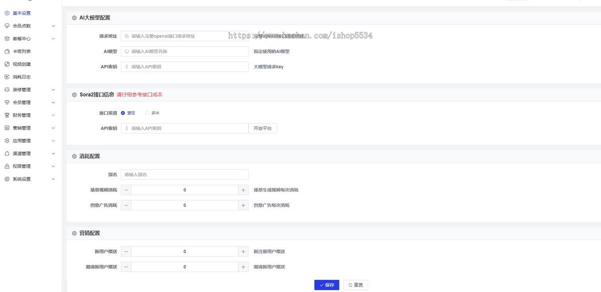Click the 营销配置 section gear icon

75,233
